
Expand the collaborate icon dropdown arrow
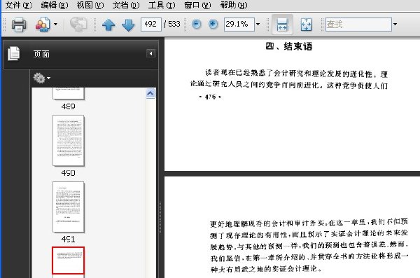click(55, 24)
